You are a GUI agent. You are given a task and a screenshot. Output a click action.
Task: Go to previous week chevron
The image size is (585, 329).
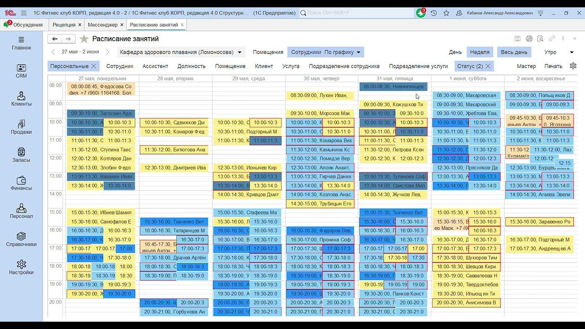point(53,52)
